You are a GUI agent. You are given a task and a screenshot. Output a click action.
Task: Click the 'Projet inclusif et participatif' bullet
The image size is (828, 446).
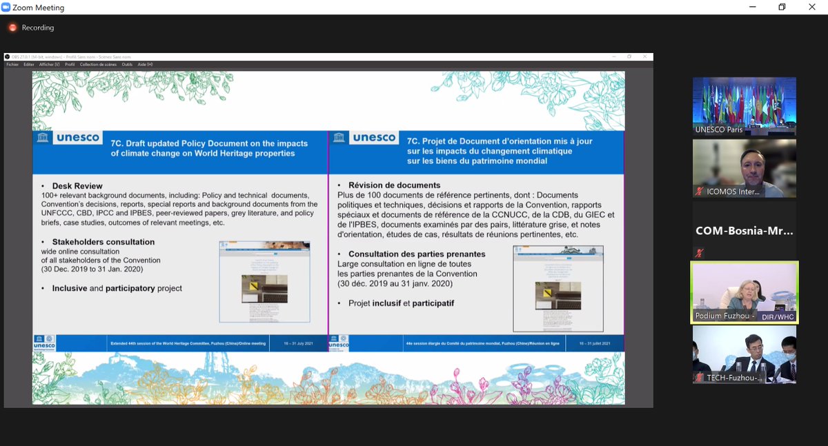(401, 303)
